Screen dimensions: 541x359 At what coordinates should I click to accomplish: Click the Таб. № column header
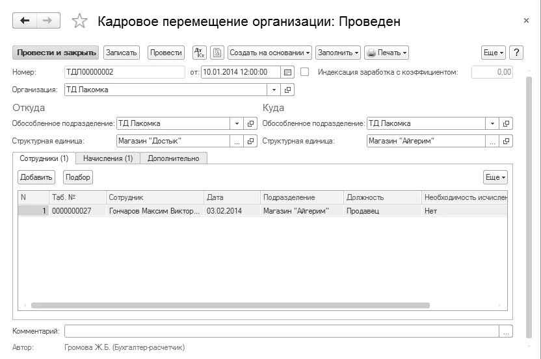[77, 197]
